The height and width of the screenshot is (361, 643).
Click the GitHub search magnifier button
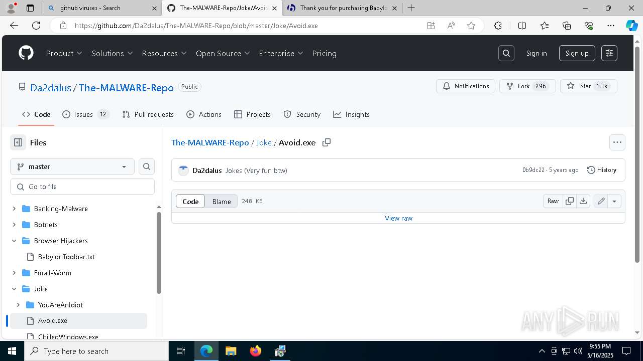coord(506,53)
